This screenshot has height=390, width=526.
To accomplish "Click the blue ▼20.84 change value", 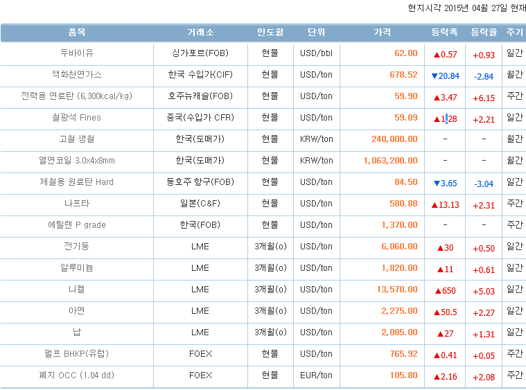I will [x=444, y=76].
